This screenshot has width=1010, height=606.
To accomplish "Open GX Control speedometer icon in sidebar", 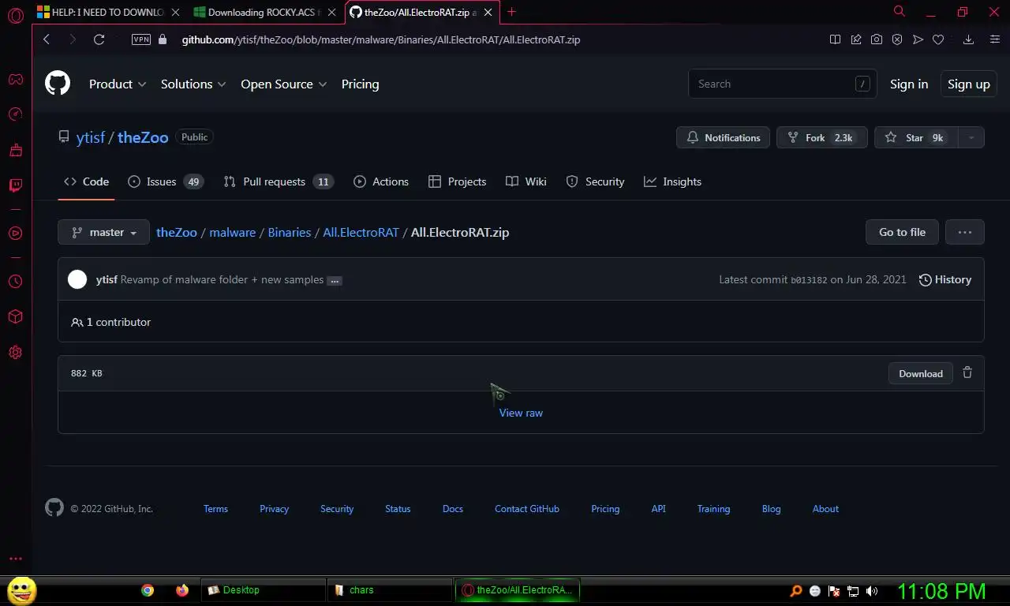I will click(15, 114).
